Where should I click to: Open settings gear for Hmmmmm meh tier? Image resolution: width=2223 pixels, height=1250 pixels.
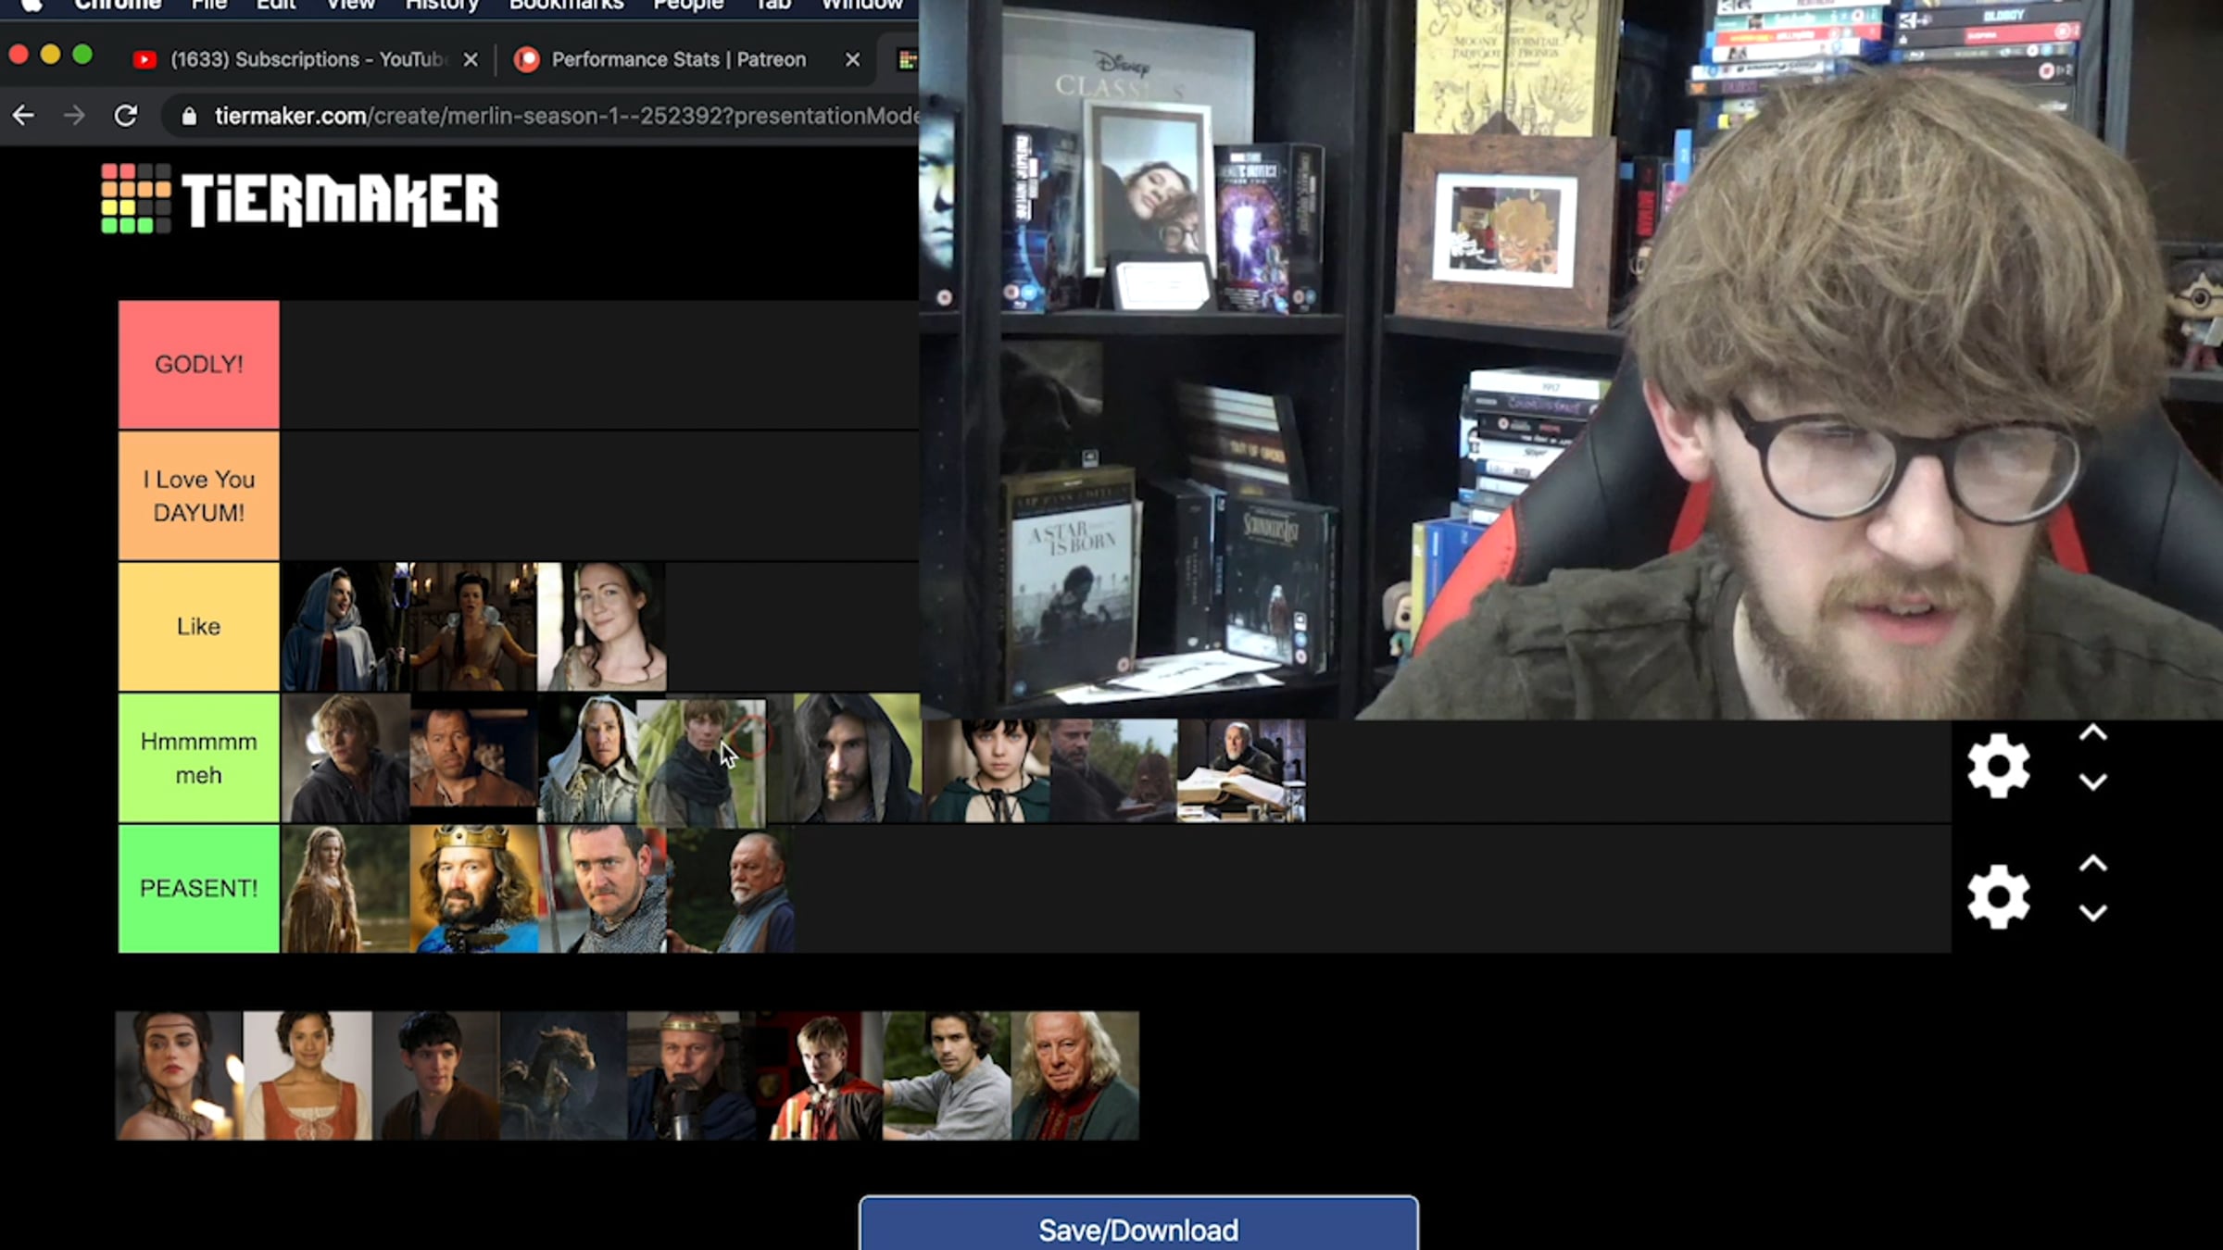tap(1998, 766)
